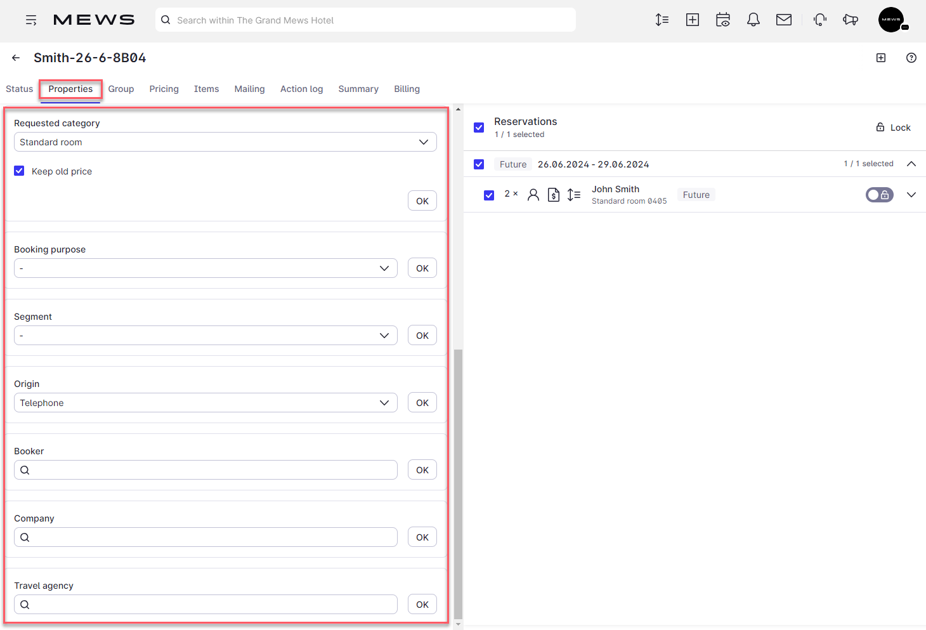Switch to the Billing tab

coord(407,89)
